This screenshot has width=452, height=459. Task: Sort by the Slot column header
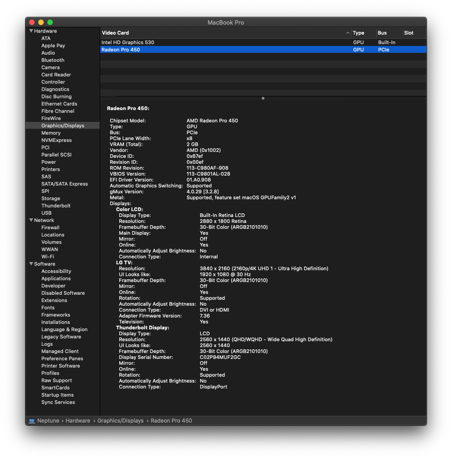pos(408,33)
